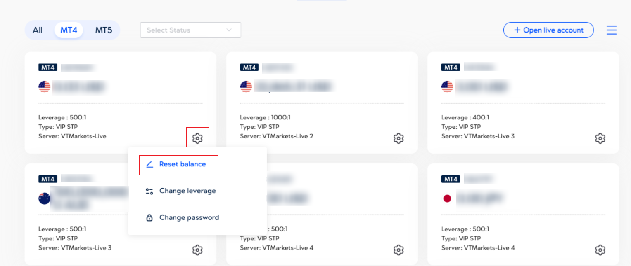
Task: Open the Select Status dropdown
Action: point(184,30)
